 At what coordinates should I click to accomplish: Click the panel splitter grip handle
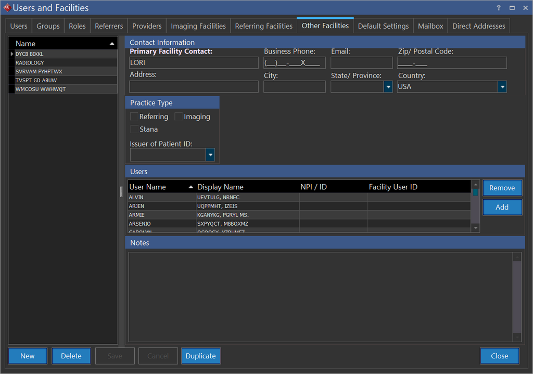tap(121, 191)
